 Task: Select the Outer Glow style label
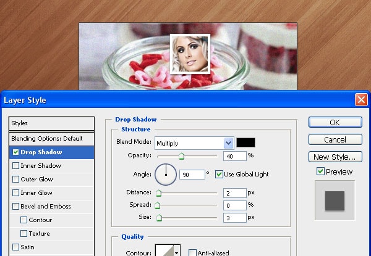[36, 180]
